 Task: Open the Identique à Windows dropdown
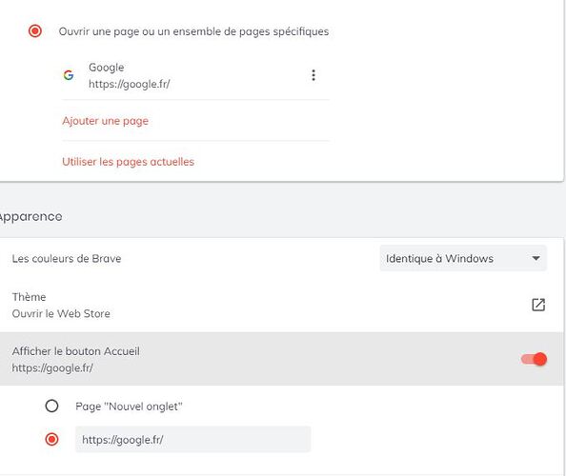click(463, 258)
